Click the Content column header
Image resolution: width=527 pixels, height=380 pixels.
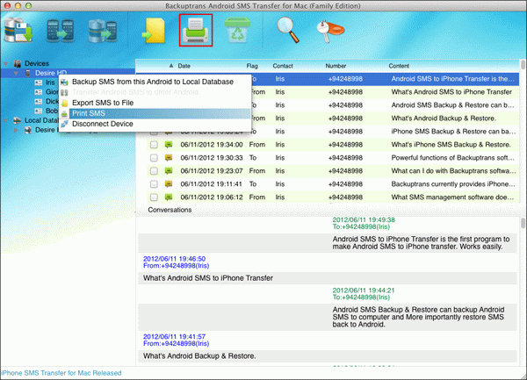point(399,66)
